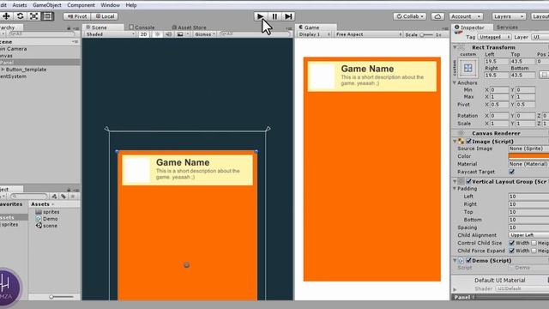Toggle scene audio icon
This screenshot has width=549, height=309.
168,34
